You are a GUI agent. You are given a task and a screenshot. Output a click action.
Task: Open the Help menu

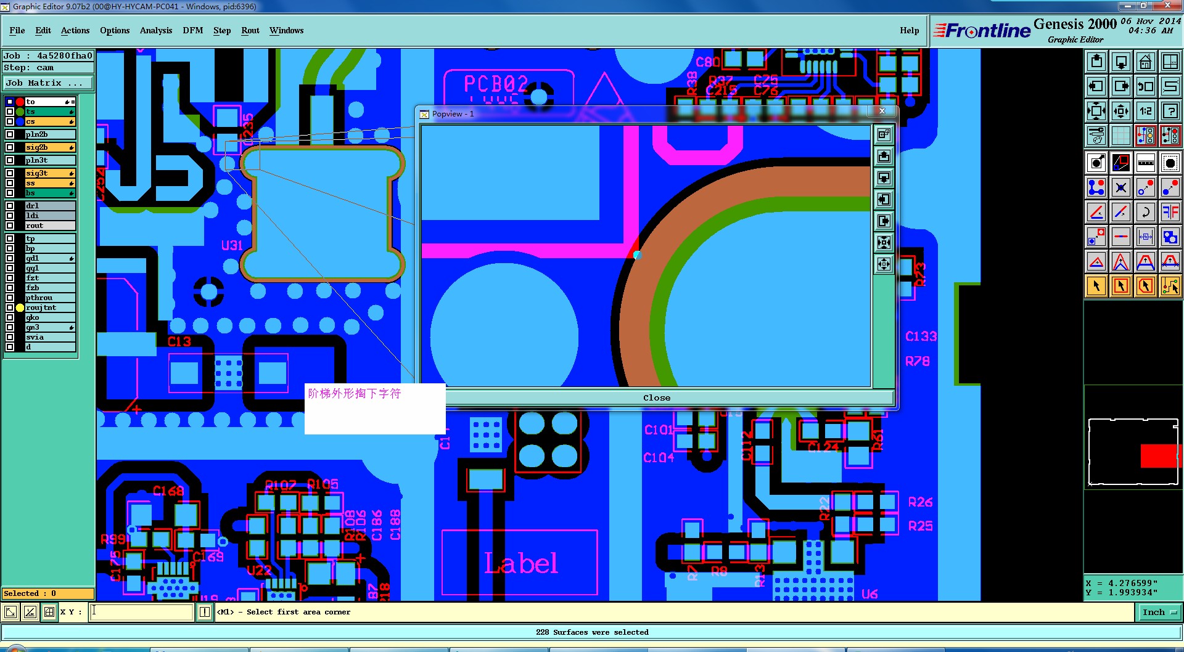910,30
